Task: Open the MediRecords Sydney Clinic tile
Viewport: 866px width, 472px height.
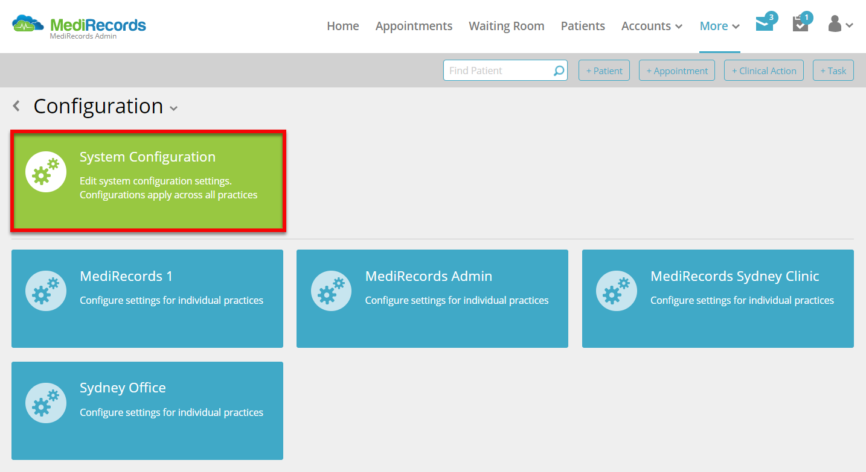Action: pos(717,298)
